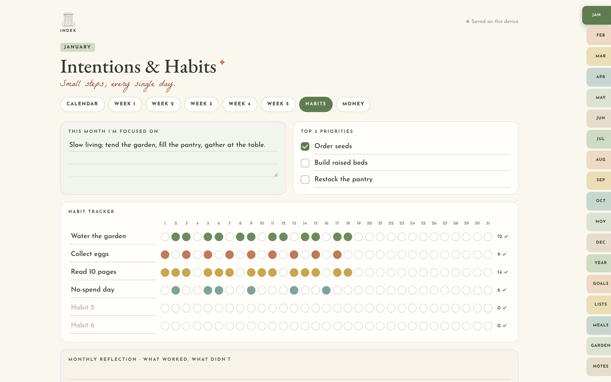Uncheck the Order seeds priority
611x382 pixels.
pyautogui.click(x=305, y=146)
